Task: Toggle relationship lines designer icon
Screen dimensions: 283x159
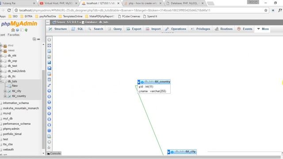Action: point(49,131)
